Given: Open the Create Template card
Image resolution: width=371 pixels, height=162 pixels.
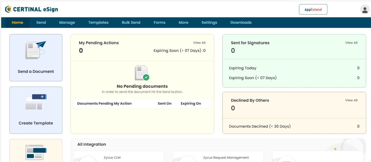Looking at the screenshot, I should click(36, 110).
